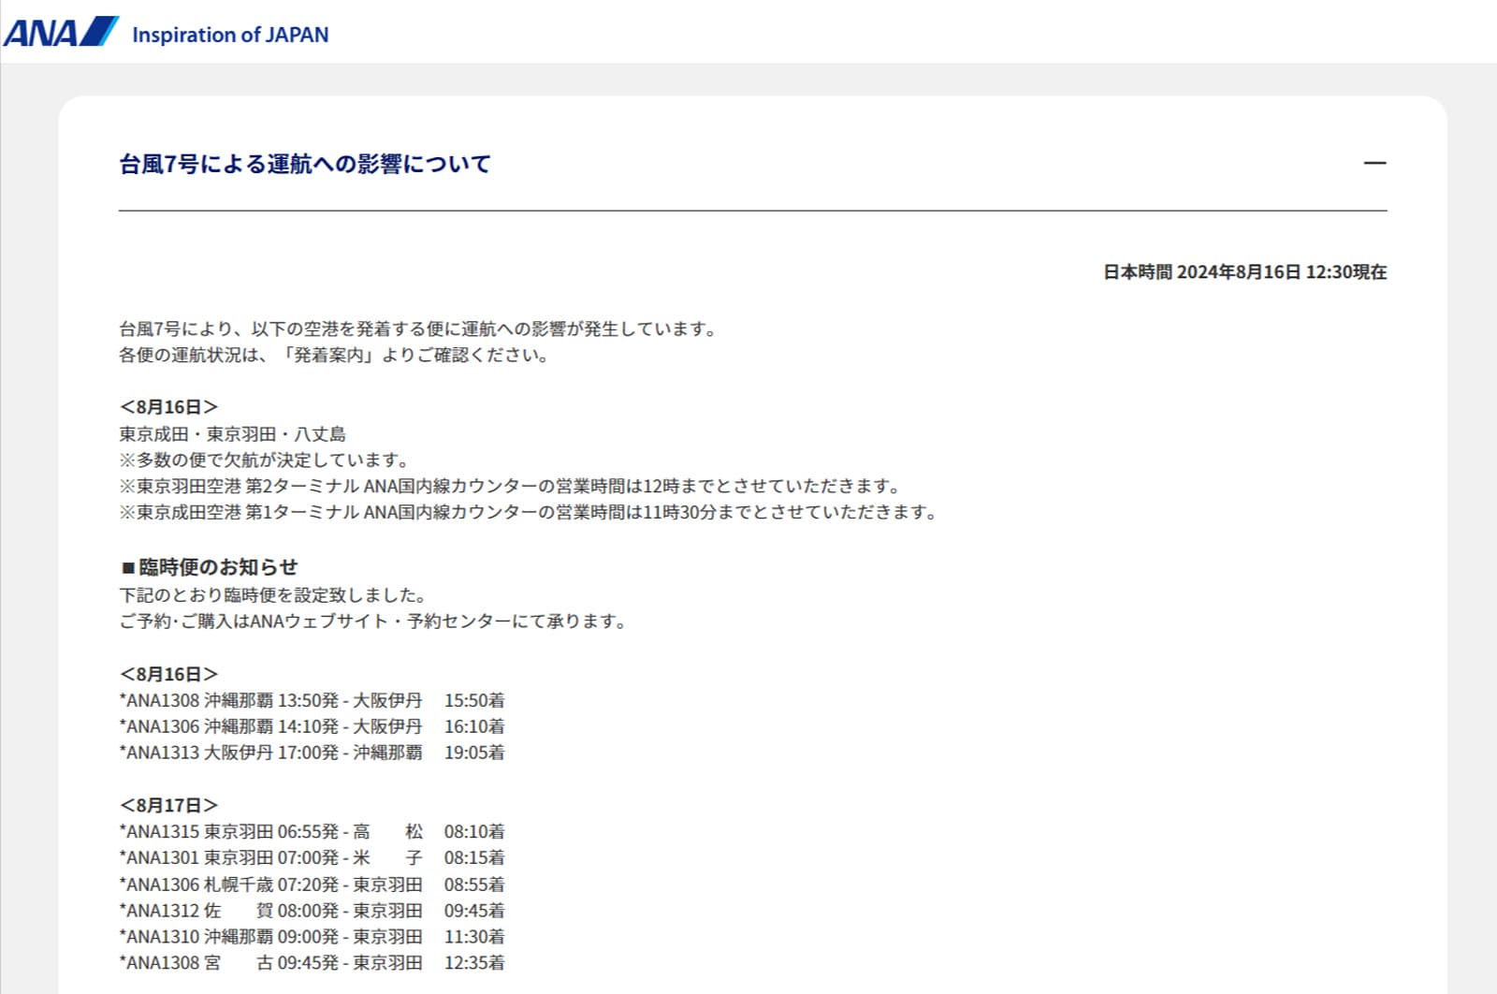This screenshot has height=994, width=1497.
Task: Click flight row ANA1306 札幌千歳 07:20発
Action: click(x=312, y=884)
